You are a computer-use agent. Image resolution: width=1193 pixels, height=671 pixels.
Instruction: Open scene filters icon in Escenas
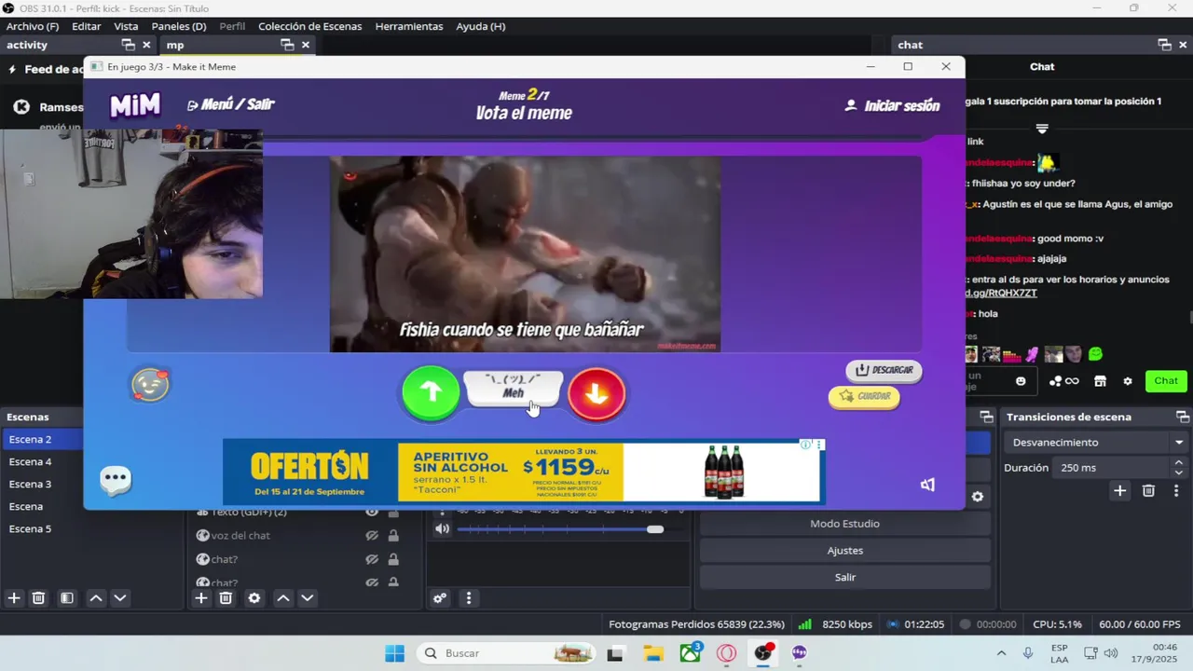67,598
